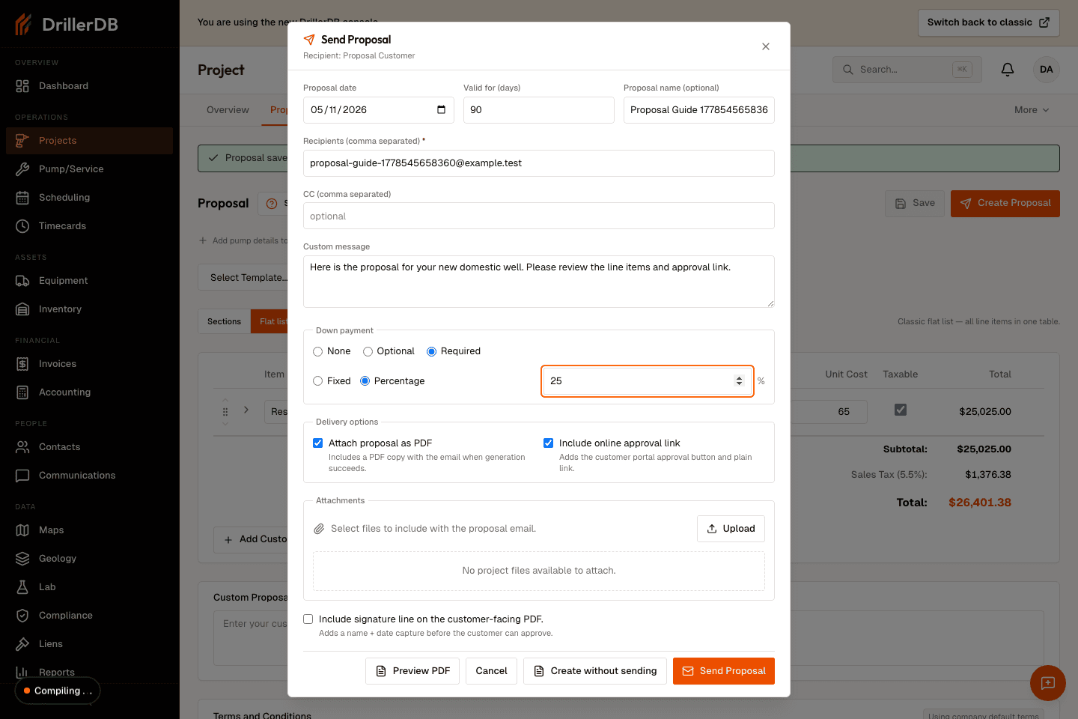Click the Create Proposal button behind dialog
This screenshot has height=719, width=1078.
1005,204
